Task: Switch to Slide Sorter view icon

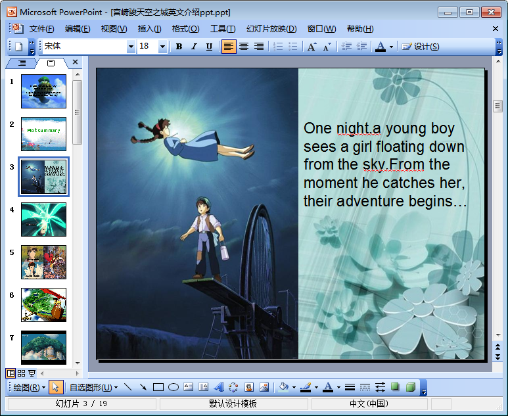Action: point(22,373)
